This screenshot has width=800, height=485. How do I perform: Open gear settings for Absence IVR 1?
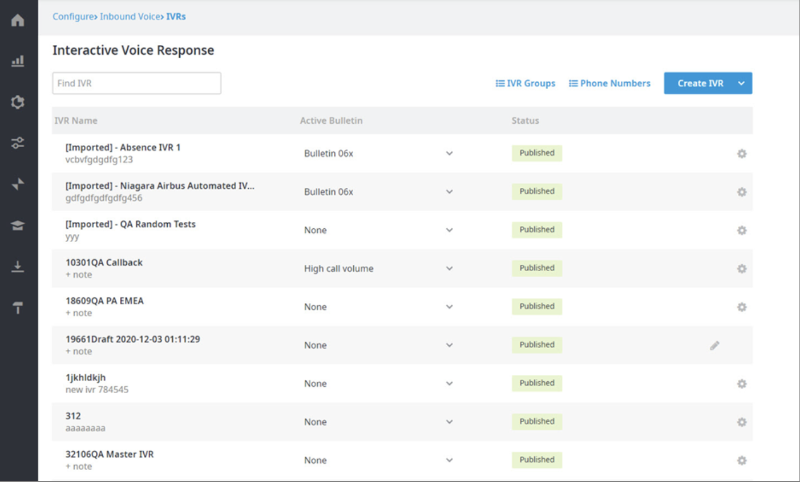(x=742, y=153)
